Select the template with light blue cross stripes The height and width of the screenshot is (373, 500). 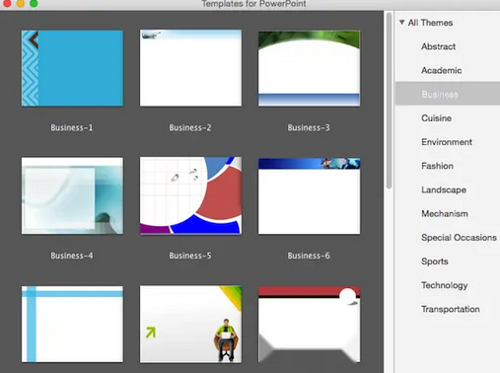72,325
